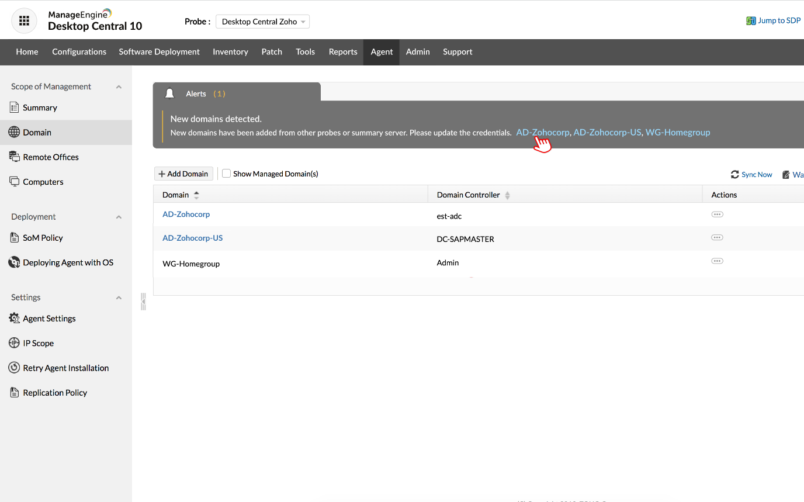Sort the table by Domain column arrows

196,195
